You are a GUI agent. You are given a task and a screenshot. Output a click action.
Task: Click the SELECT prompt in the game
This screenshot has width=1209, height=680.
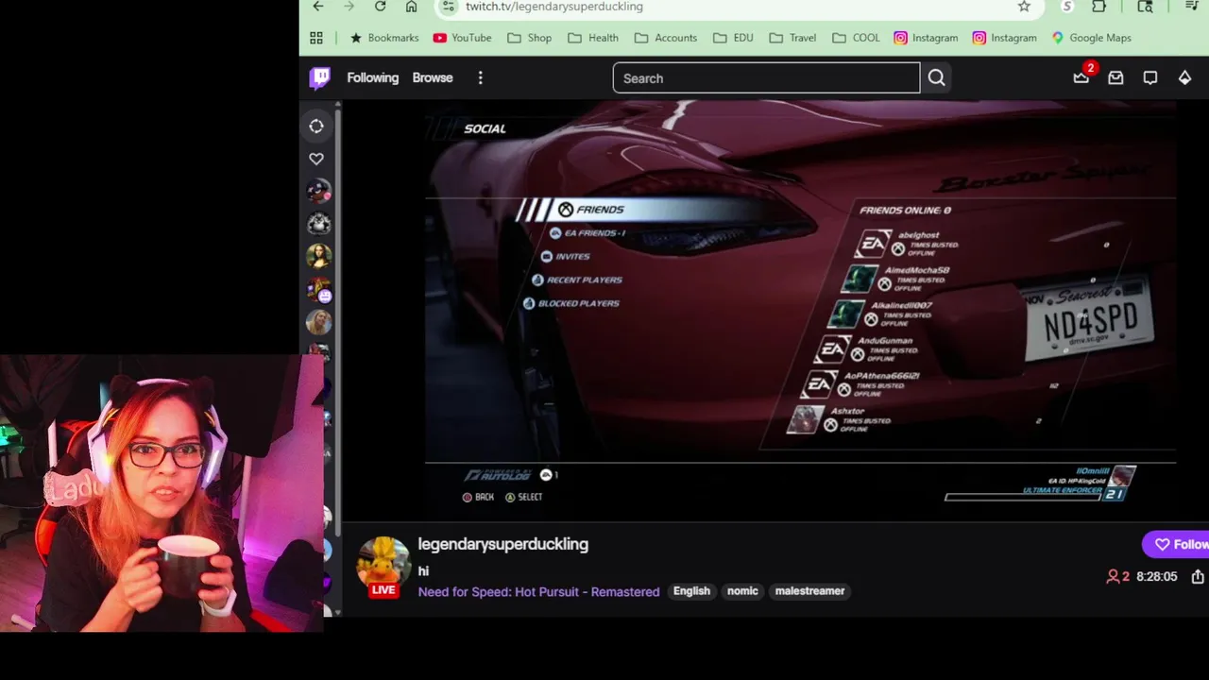click(523, 497)
